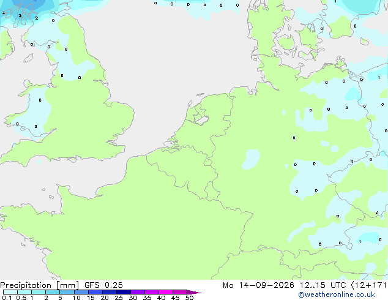Select the 'Mo 14-09-2026' date text
Viewport: 388px width, 300px height.
pyautogui.click(x=258, y=285)
